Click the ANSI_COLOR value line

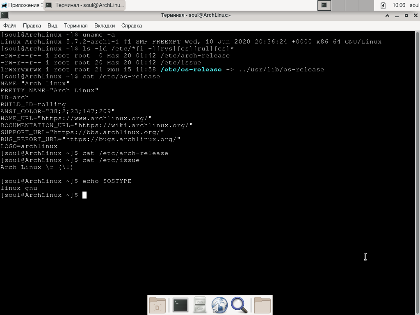tap(57, 112)
